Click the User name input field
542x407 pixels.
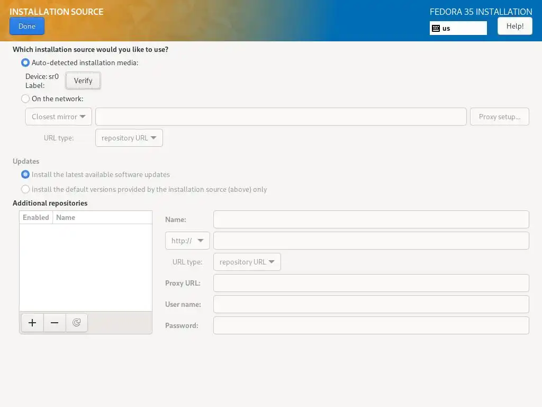click(x=371, y=304)
